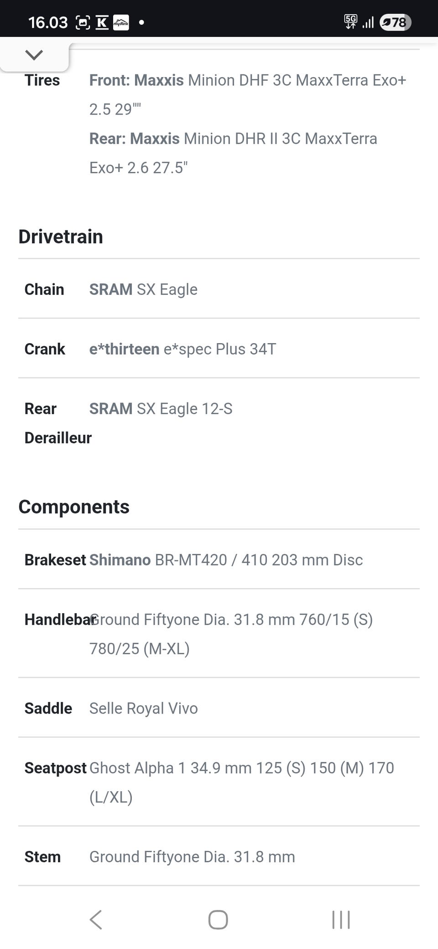Tap the screen capture status icon
This screenshot has height=949, width=438.
(x=83, y=22)
